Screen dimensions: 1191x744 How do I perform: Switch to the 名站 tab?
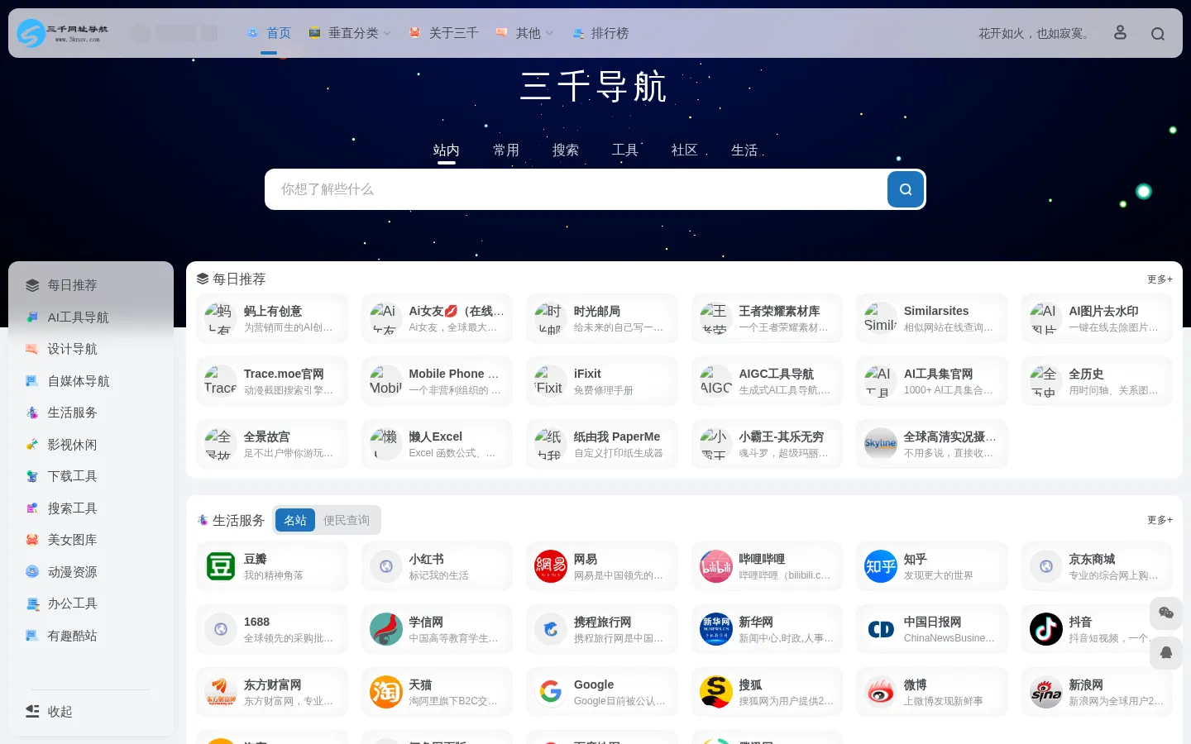(x=295, y=520)
